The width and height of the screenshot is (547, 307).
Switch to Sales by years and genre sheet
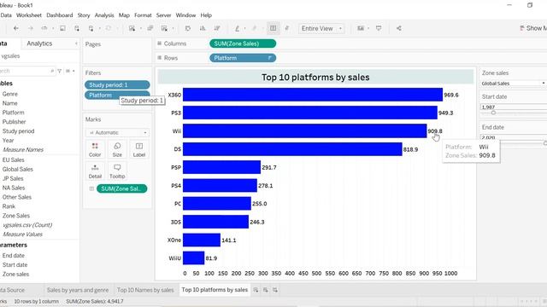coord(78,290)
